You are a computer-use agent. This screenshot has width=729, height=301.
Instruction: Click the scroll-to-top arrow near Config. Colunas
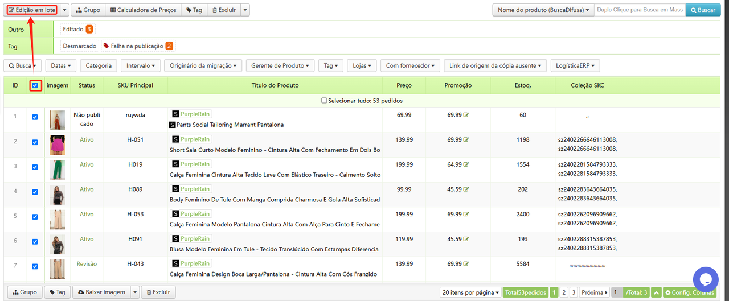(x=656, y=292)
